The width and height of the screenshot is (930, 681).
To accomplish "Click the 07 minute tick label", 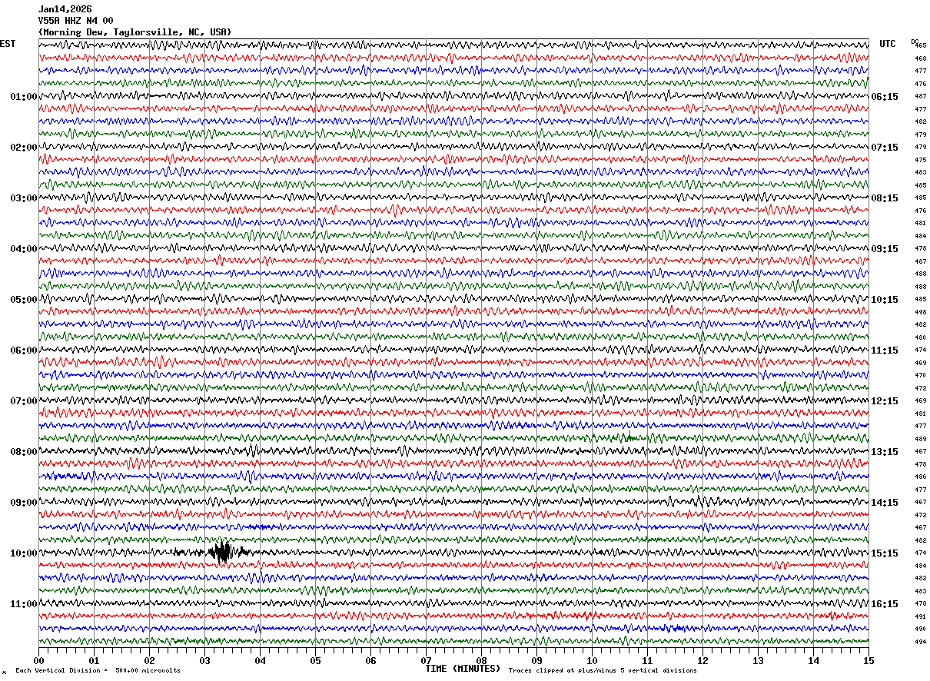I will (426, 660).
